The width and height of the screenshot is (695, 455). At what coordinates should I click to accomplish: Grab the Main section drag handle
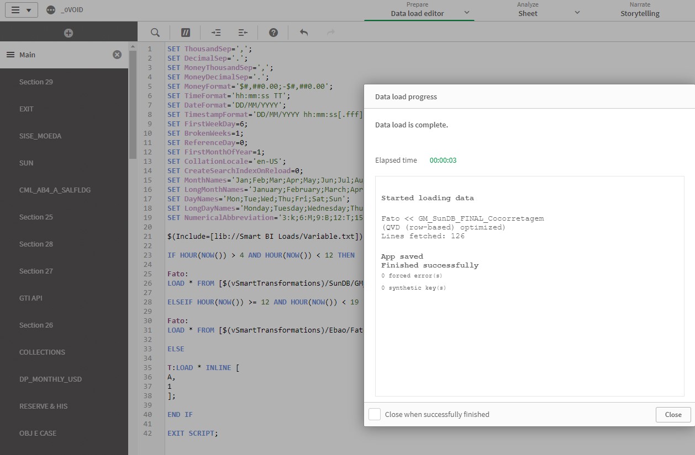click(10, 55)
